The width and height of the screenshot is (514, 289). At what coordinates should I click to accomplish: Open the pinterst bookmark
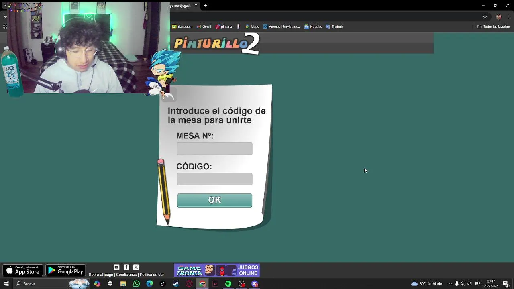[224, 27]
